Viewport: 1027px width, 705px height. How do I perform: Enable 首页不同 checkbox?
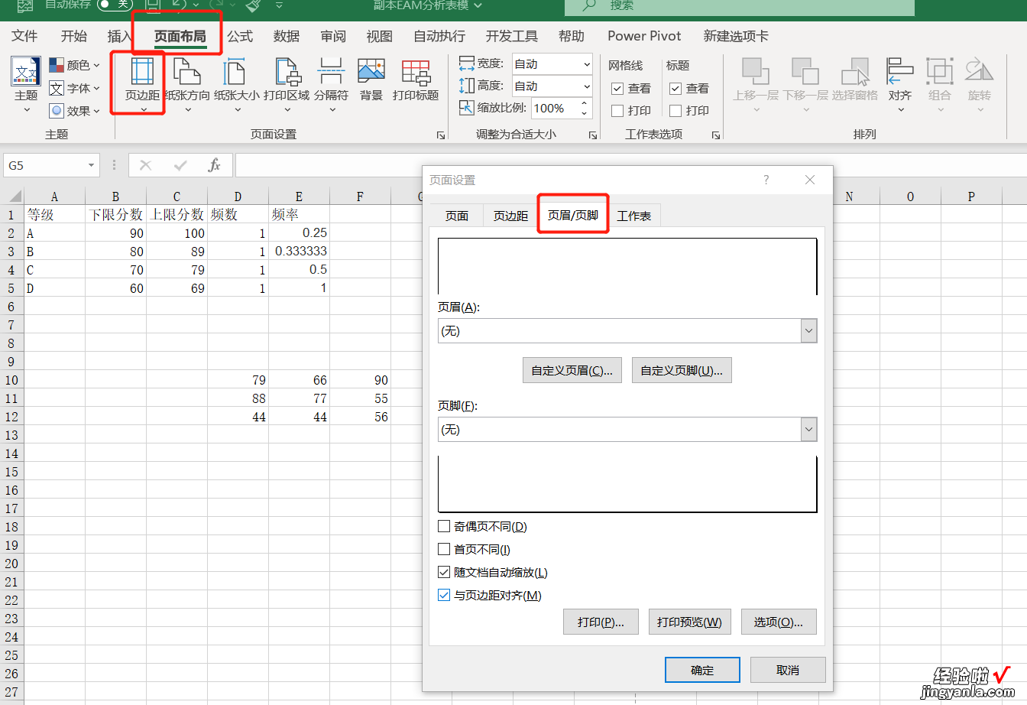pos(444,549)
